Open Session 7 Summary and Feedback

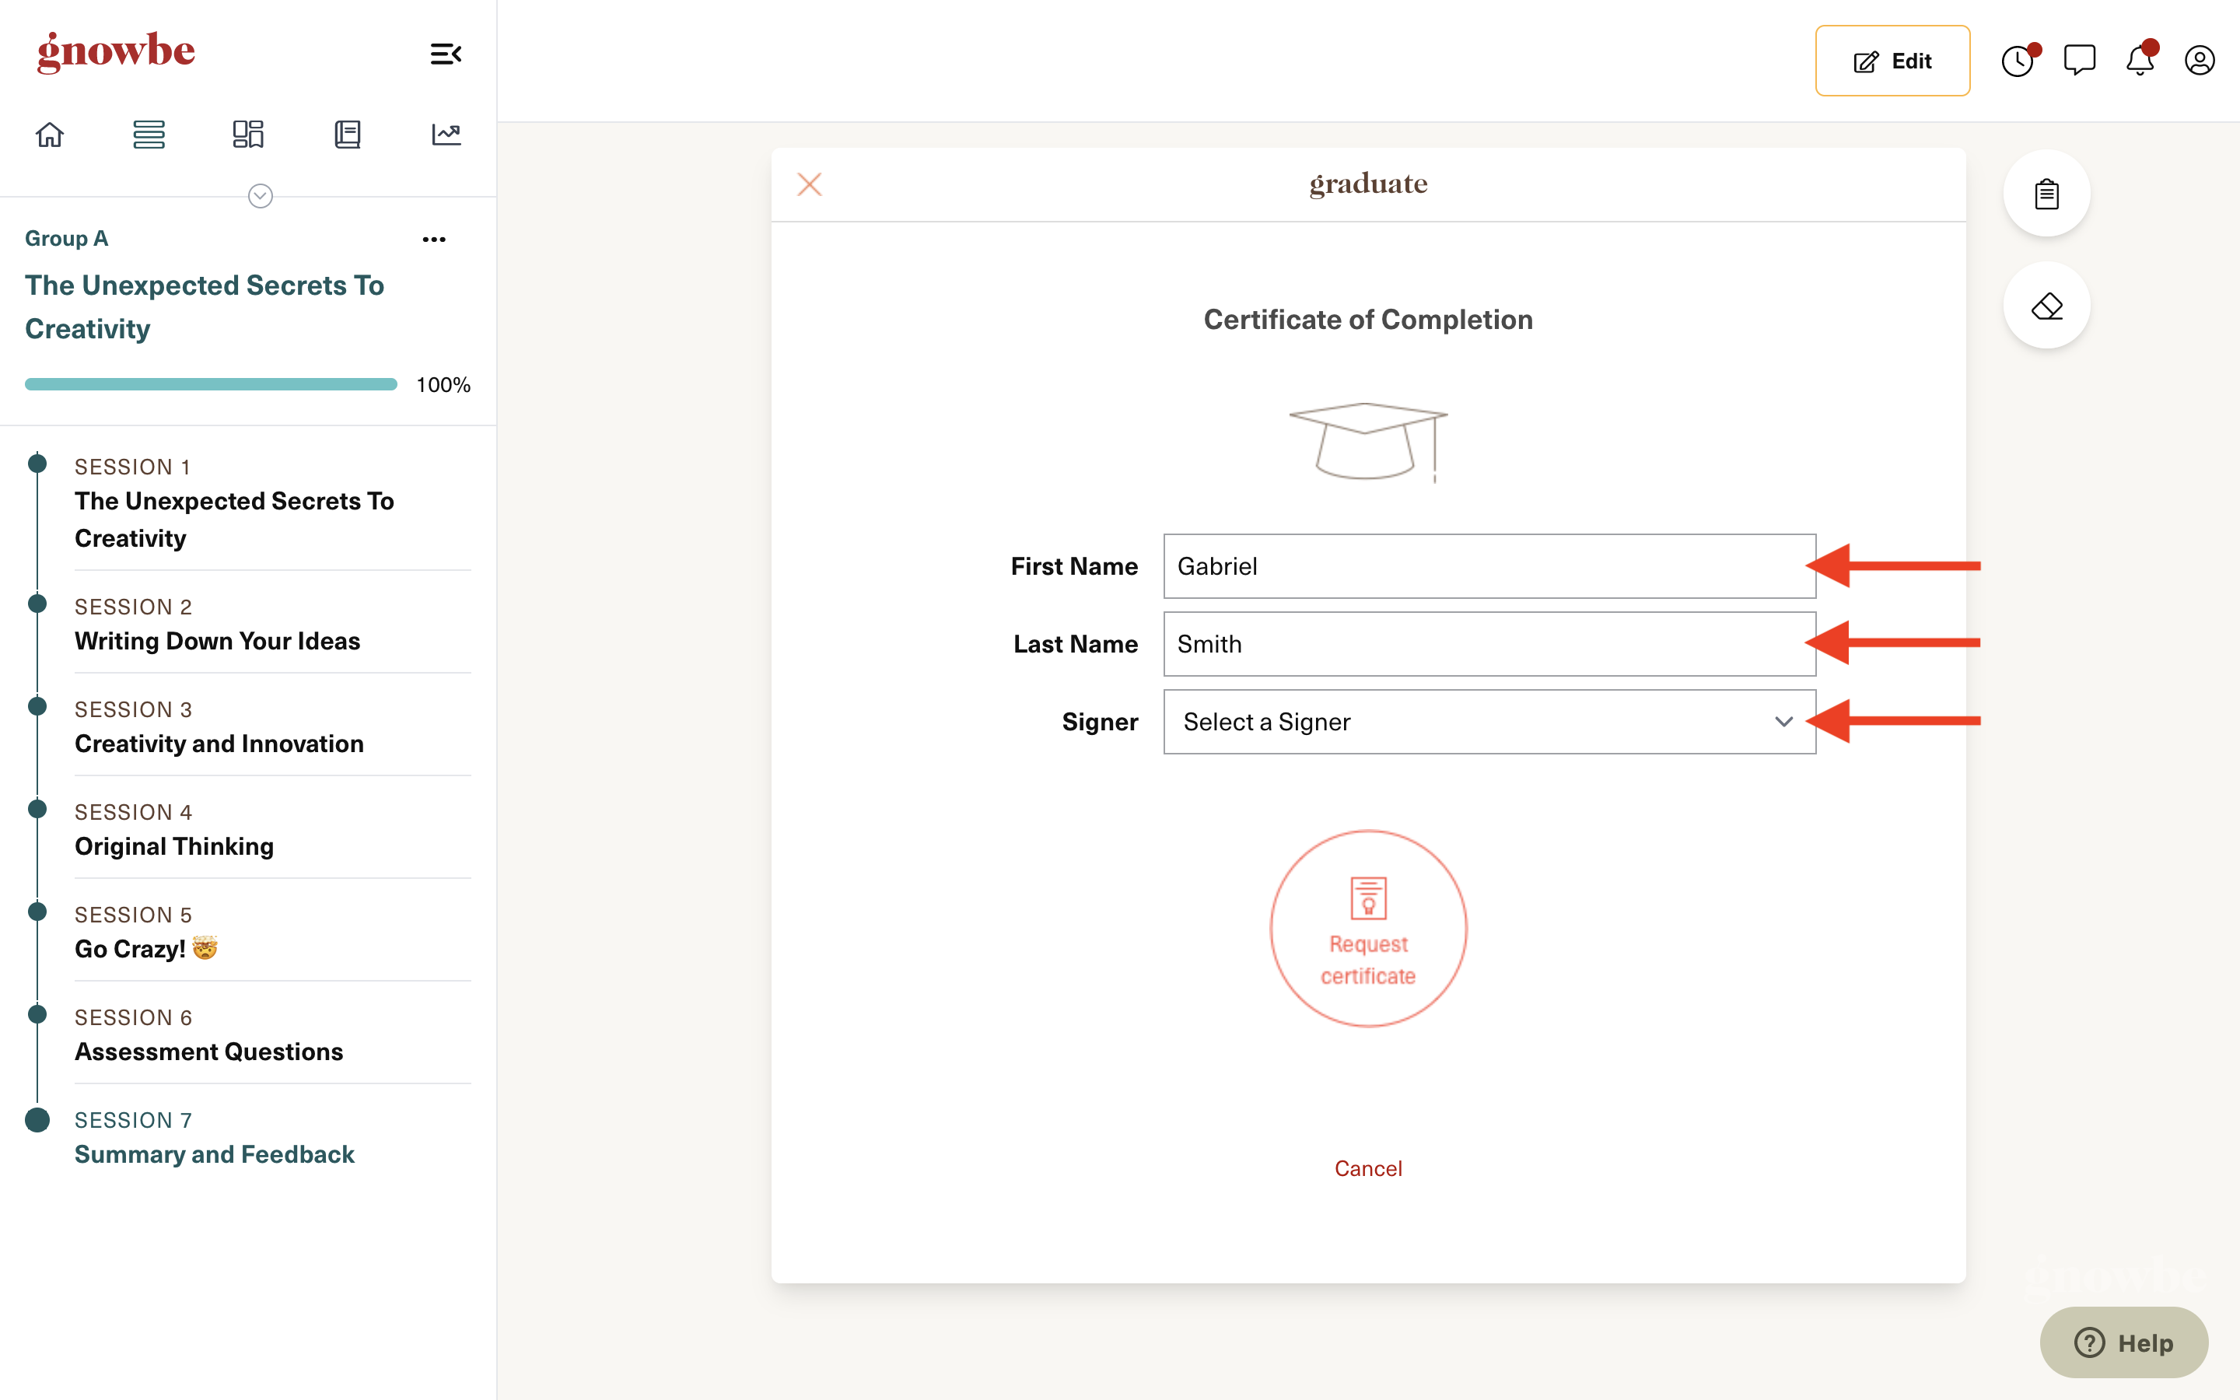(272, 1138)
